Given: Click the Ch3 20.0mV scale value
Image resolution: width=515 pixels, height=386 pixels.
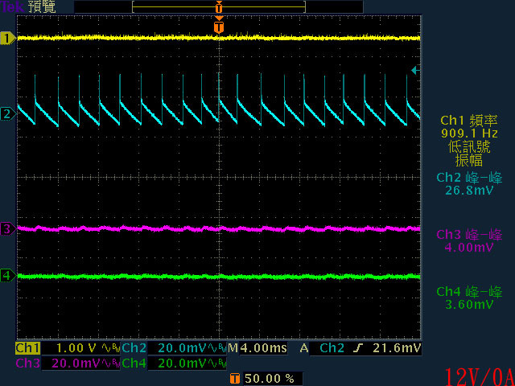Looking at the screenshot, I should (x=76, y=363).
